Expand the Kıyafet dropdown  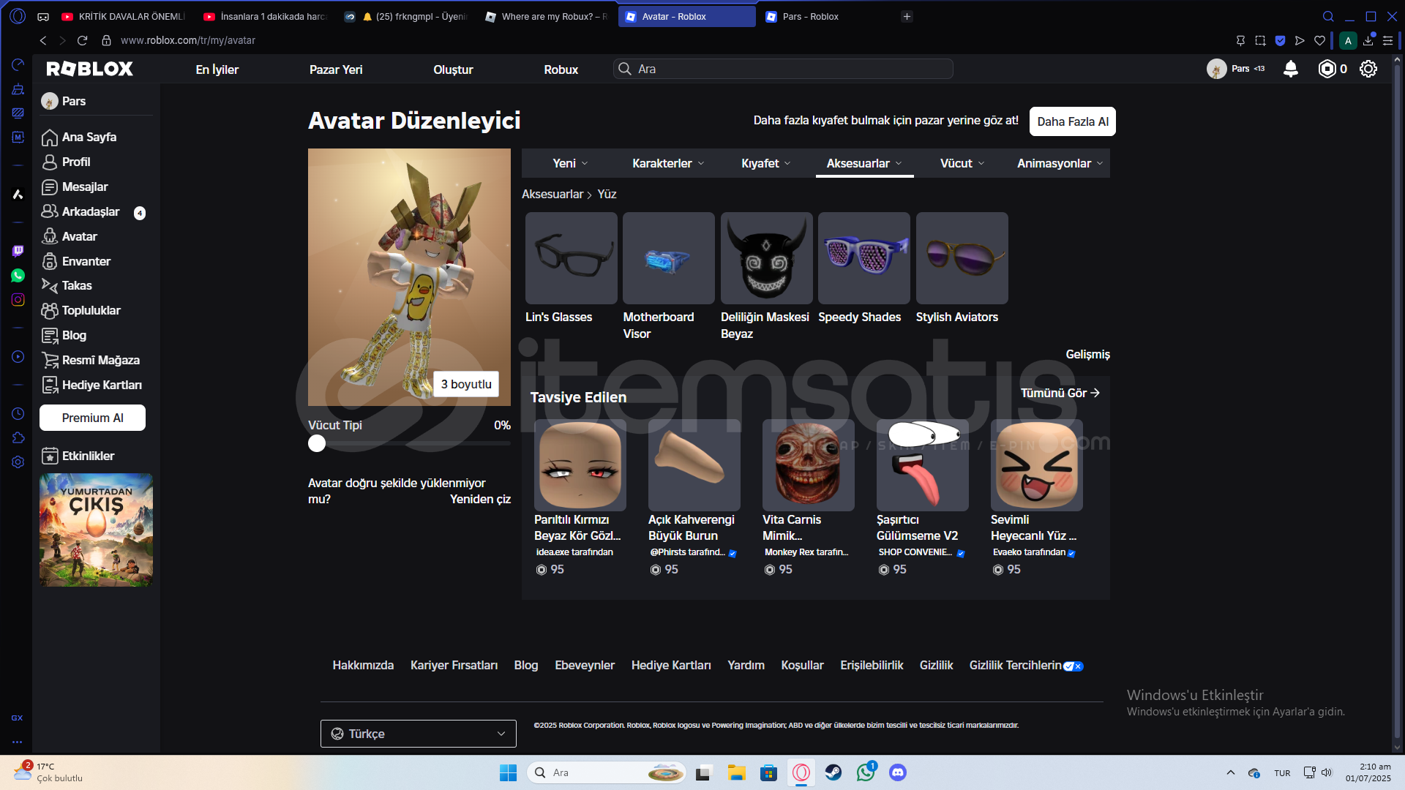tap(765, 163)
